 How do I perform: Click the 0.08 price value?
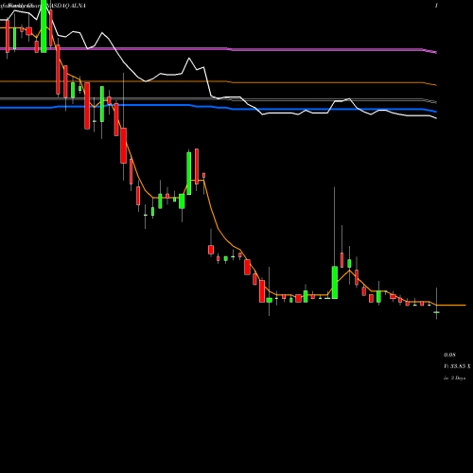tap(449, 355)
